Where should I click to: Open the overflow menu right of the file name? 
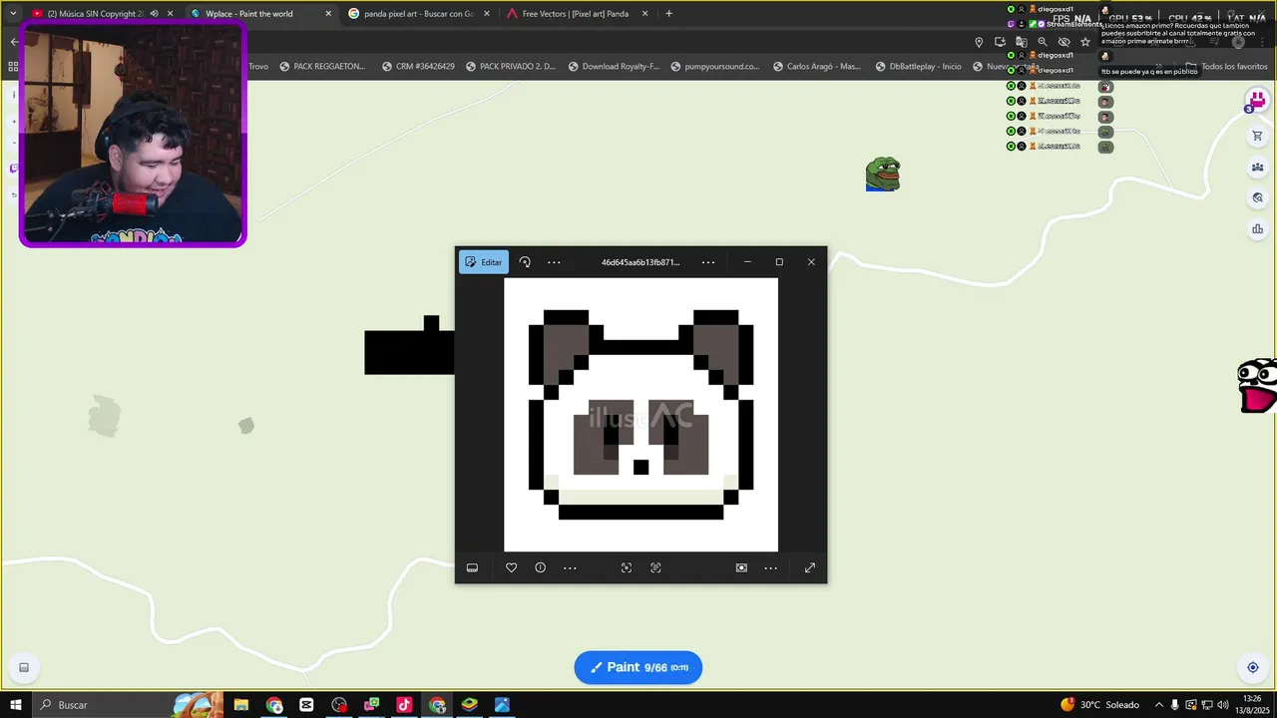(x=708, y=262)
